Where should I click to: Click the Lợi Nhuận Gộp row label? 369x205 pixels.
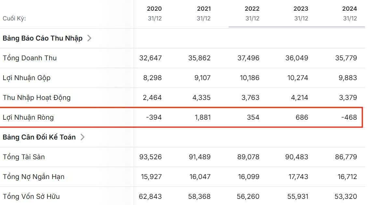[x=27, y=78]
